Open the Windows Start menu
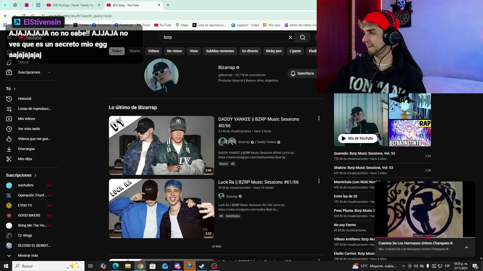 coord(5,266)
